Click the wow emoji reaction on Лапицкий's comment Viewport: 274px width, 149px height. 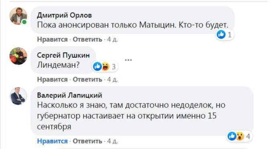240,136
